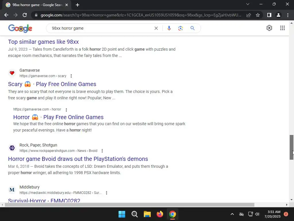Launch Firefox from taskbar
Image resolution: width=294 pixels, height=221 pixels.
(160, 214)
